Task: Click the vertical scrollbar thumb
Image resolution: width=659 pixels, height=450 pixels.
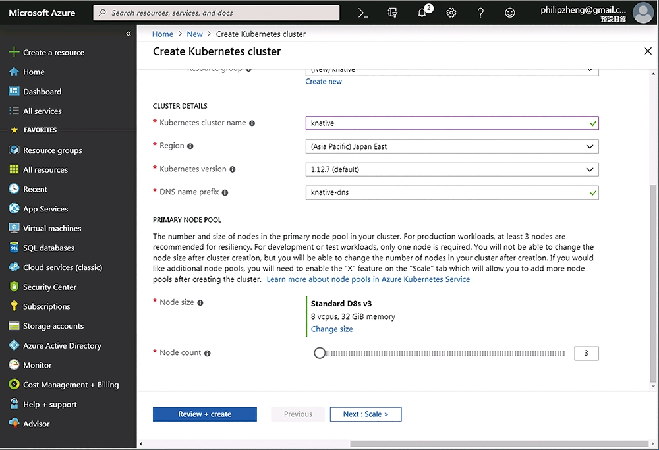Action: coord(652,283)
